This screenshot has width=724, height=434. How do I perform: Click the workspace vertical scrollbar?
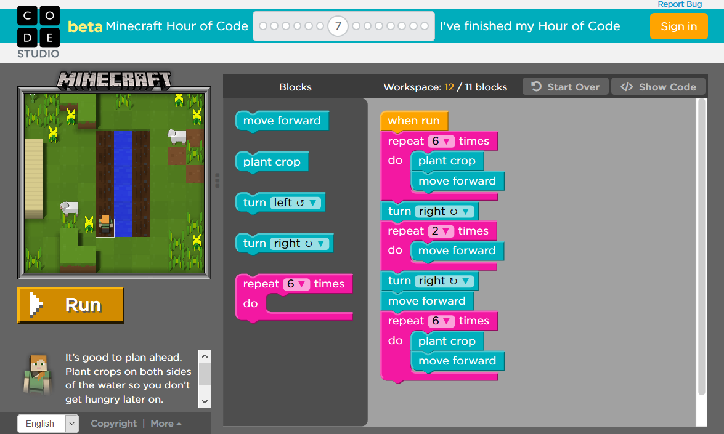click(x=701, y=247)
